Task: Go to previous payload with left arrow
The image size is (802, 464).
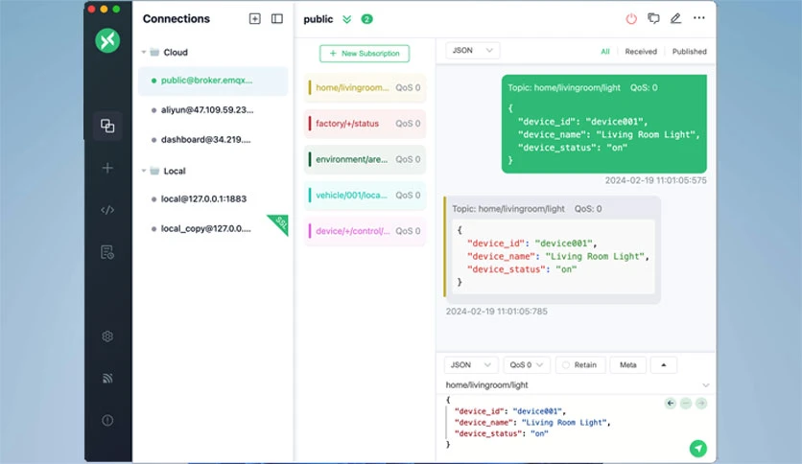Action: (x=670, y=404)
